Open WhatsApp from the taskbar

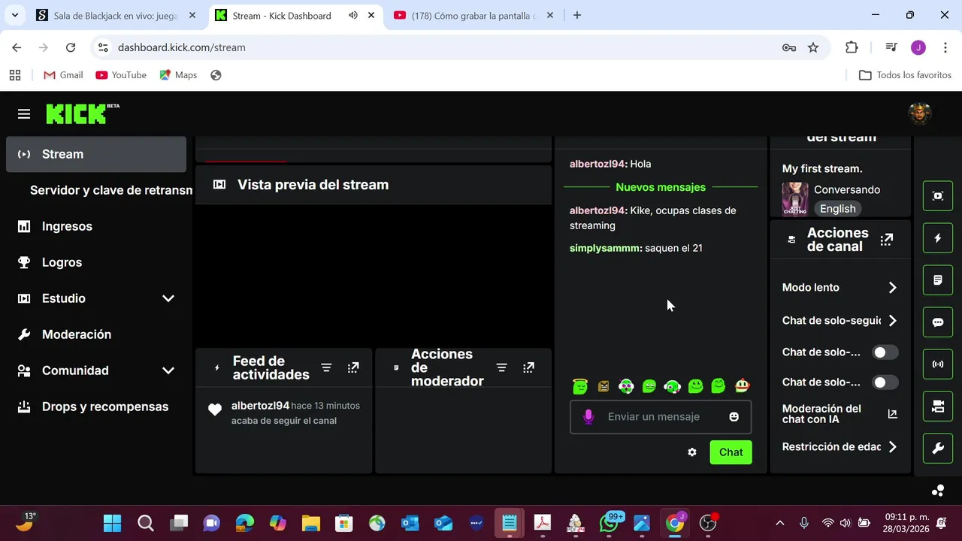click(x=609, y=523)
